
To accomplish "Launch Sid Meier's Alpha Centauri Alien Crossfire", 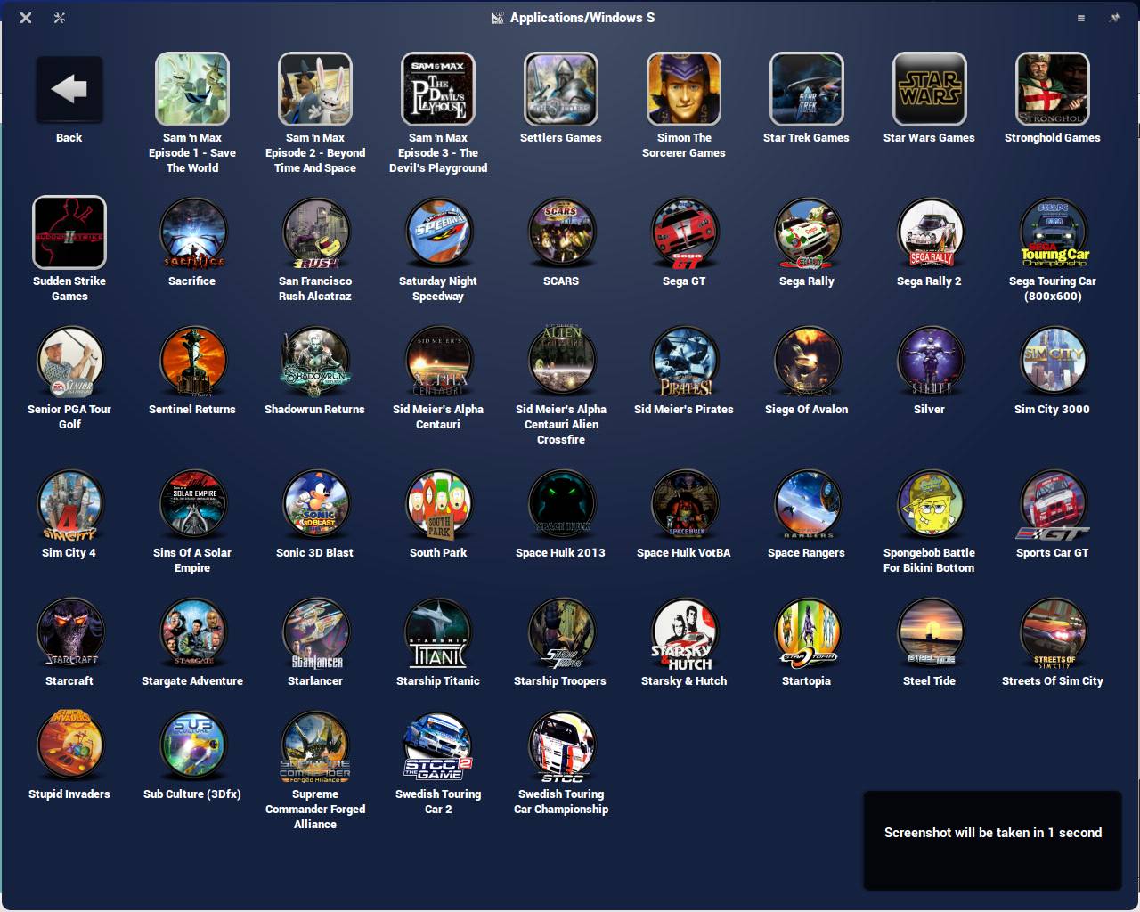I will [561, 361].
